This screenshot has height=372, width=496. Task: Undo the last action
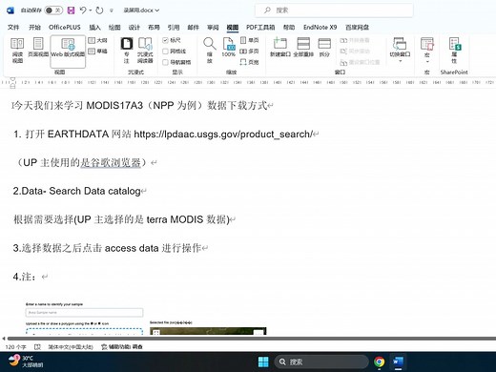[83, 10]
